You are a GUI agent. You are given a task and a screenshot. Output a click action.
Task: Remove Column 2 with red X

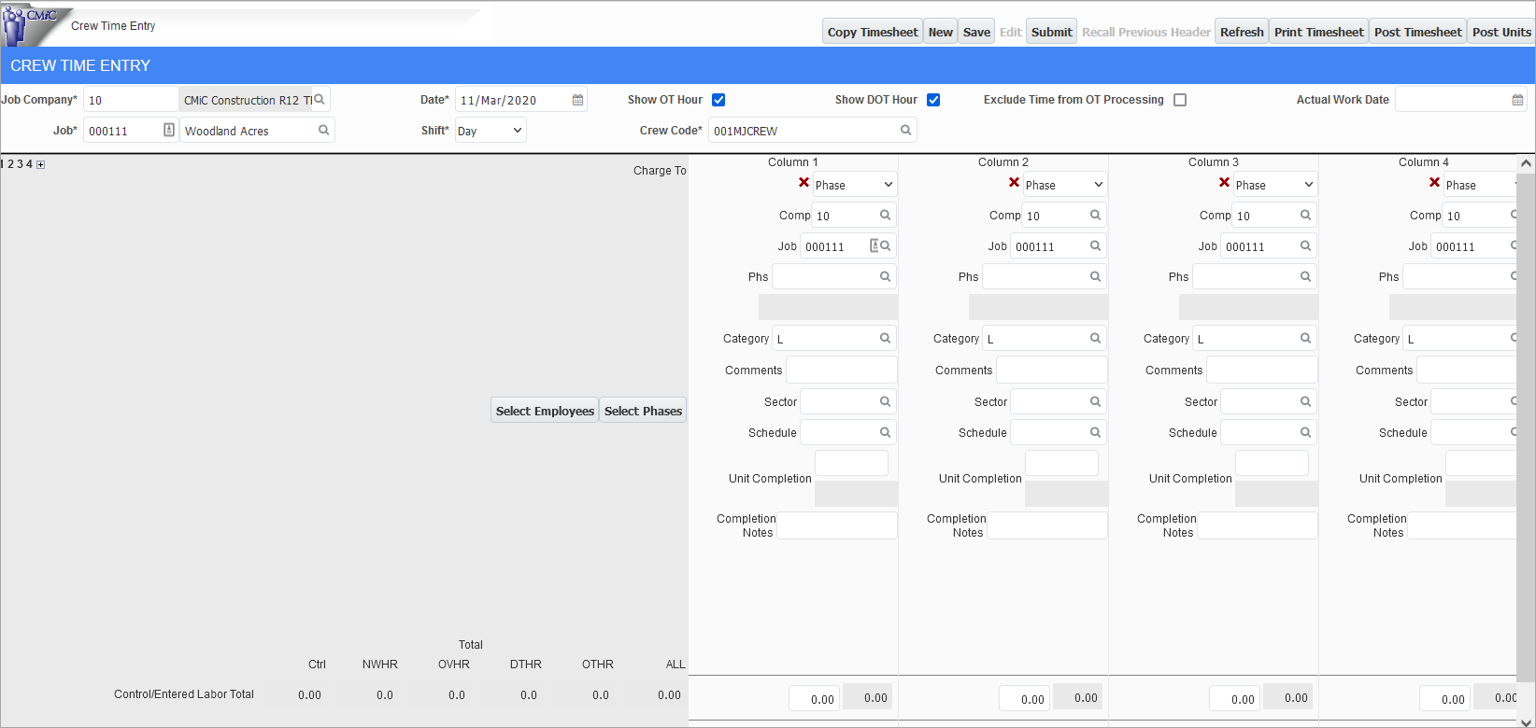[1014, 183]
